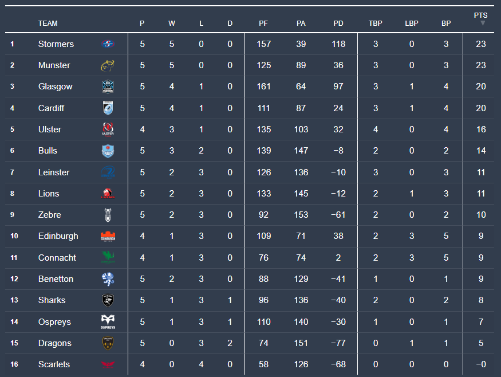Click the TEAM column header
Image resolution: width=501 pixels, height=377 pixels.
click(48, 23)
